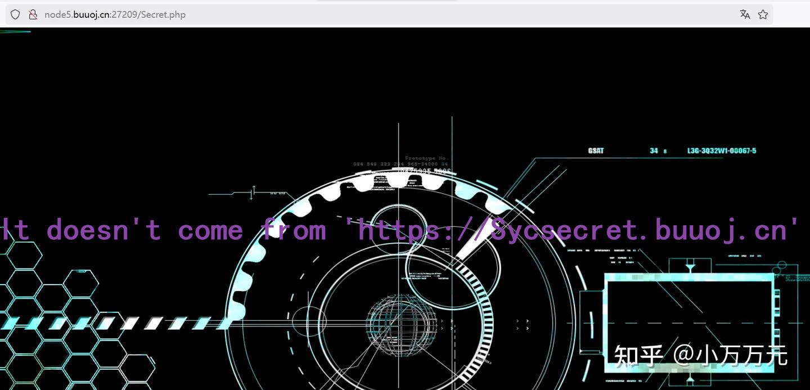The height and width of the screenshot is (390, 810).
Task: Open the tracking protection shield icon
Action: click(15, 15)
